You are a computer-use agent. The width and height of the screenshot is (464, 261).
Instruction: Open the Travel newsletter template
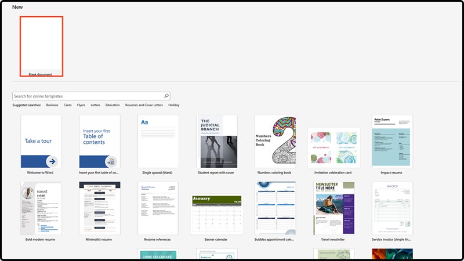pyautogui.click(x=334, y=208)
